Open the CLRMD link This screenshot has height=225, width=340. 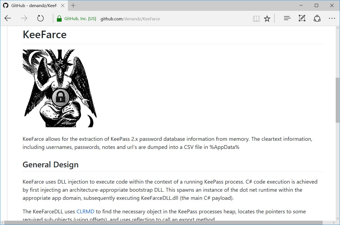(85, 211)
